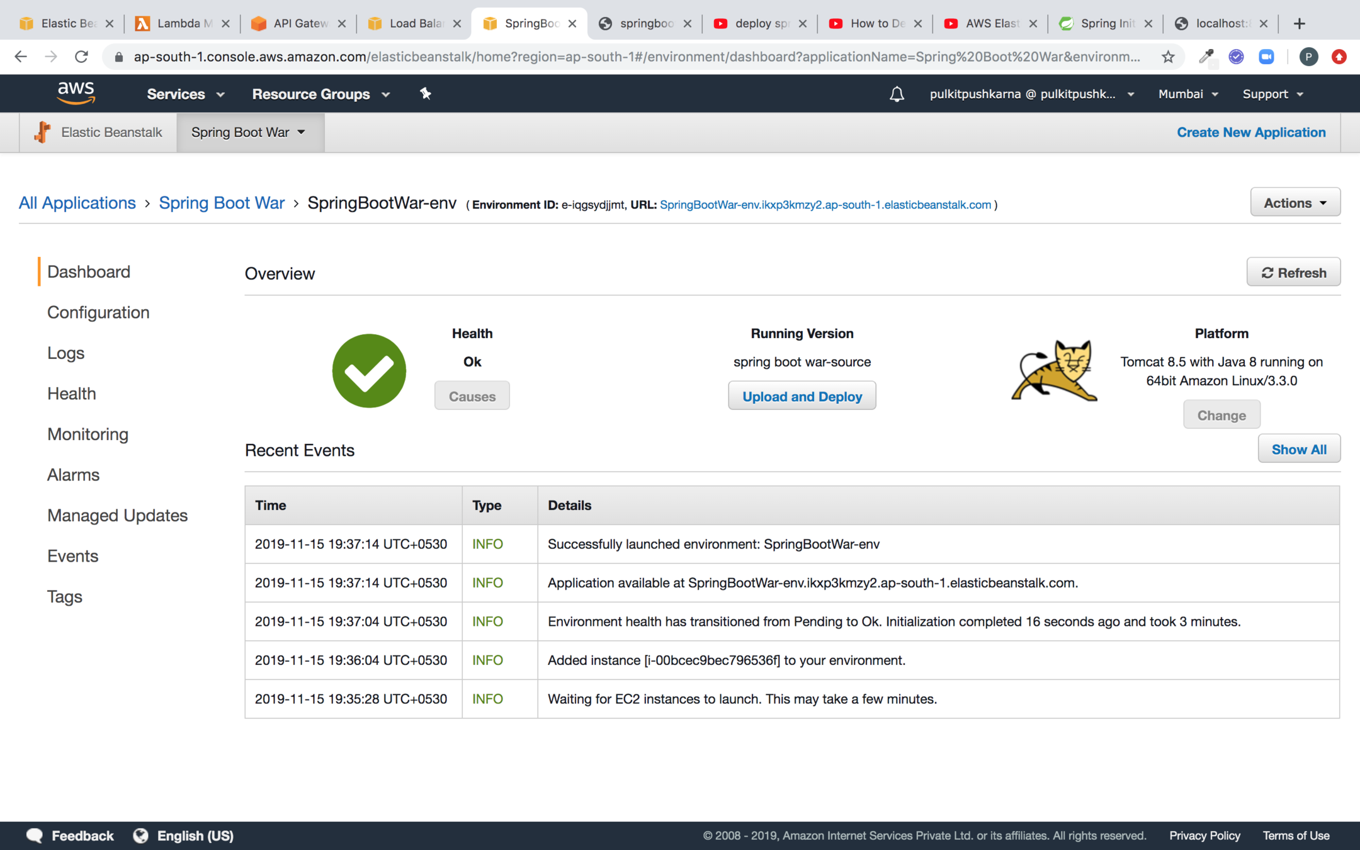The height and width of the screenshot is (850, 1360).
Task: Open the Actions dropdown button
Action: click(x=1295, y=203)
